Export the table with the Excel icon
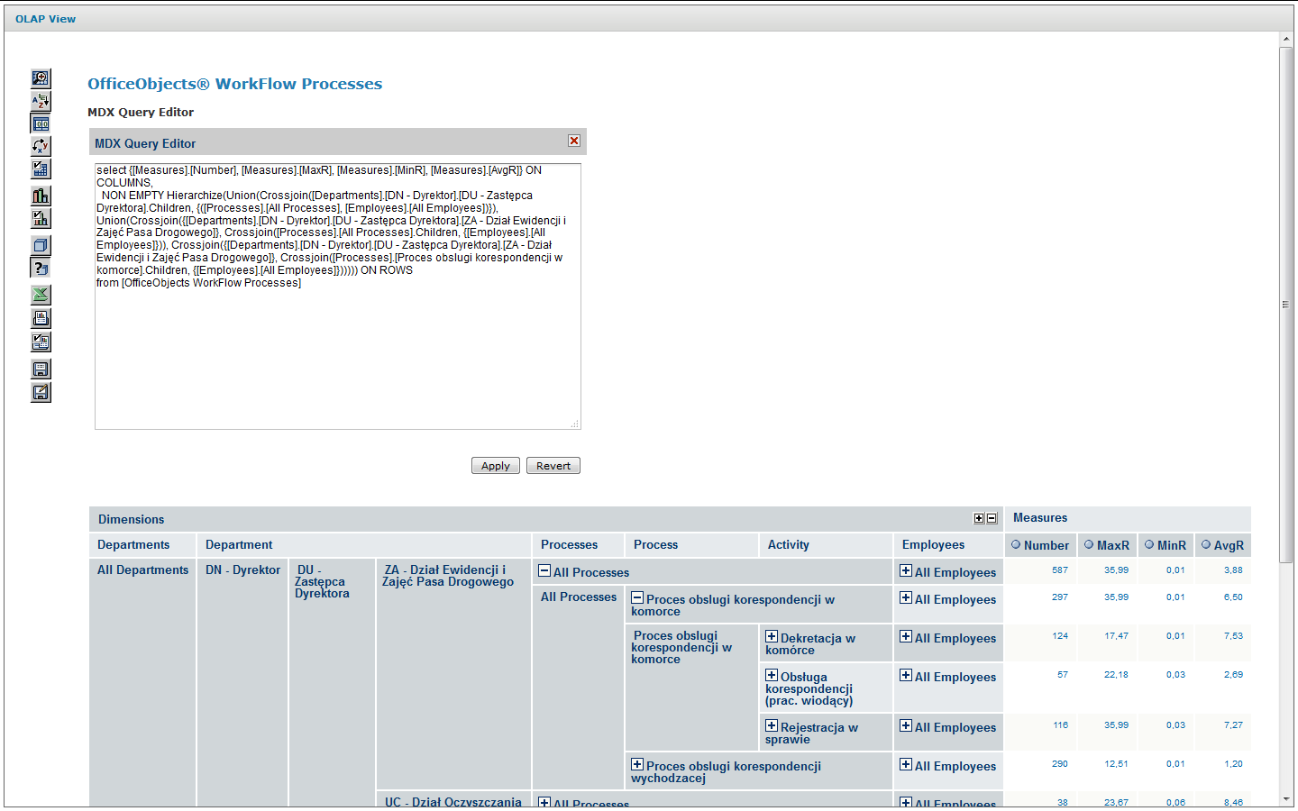Screen dimensions: 1298x811 41,295
